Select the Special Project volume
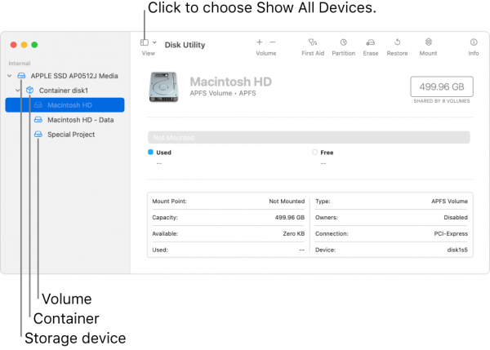490x350 pixels. tap(65, 135)
